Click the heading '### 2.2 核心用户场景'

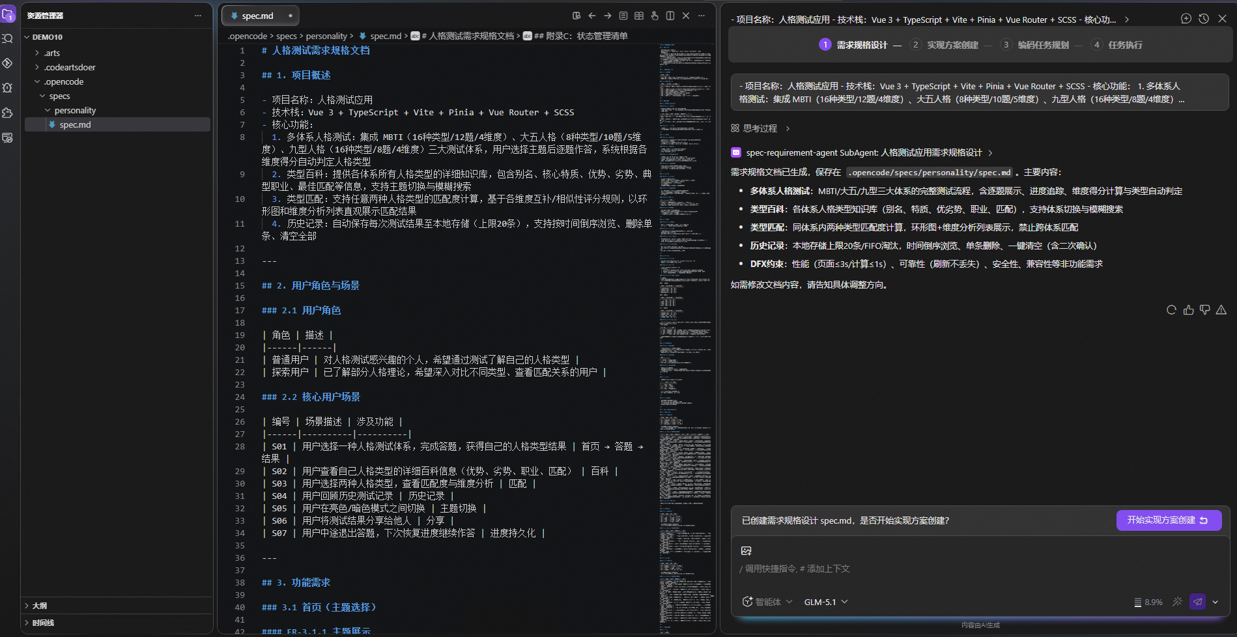(311, 397)
